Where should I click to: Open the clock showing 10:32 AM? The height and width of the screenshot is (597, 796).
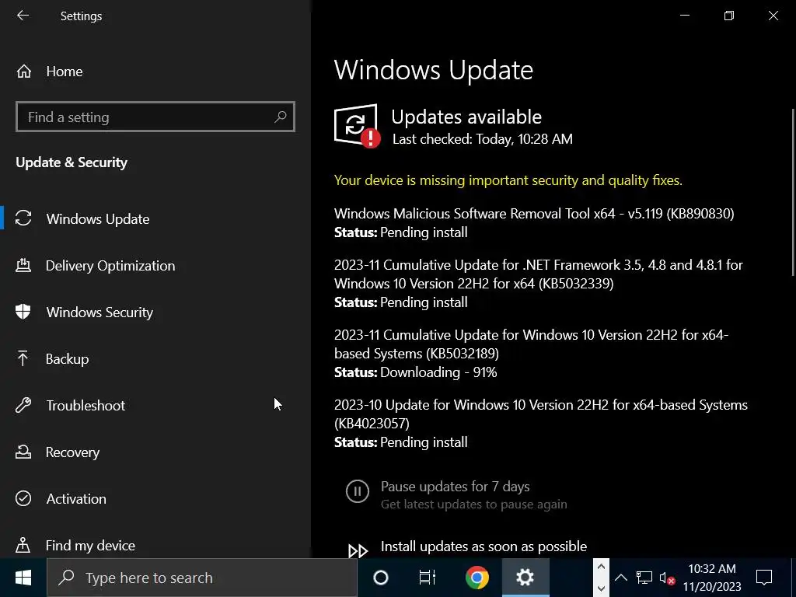[x=712, y=578]
